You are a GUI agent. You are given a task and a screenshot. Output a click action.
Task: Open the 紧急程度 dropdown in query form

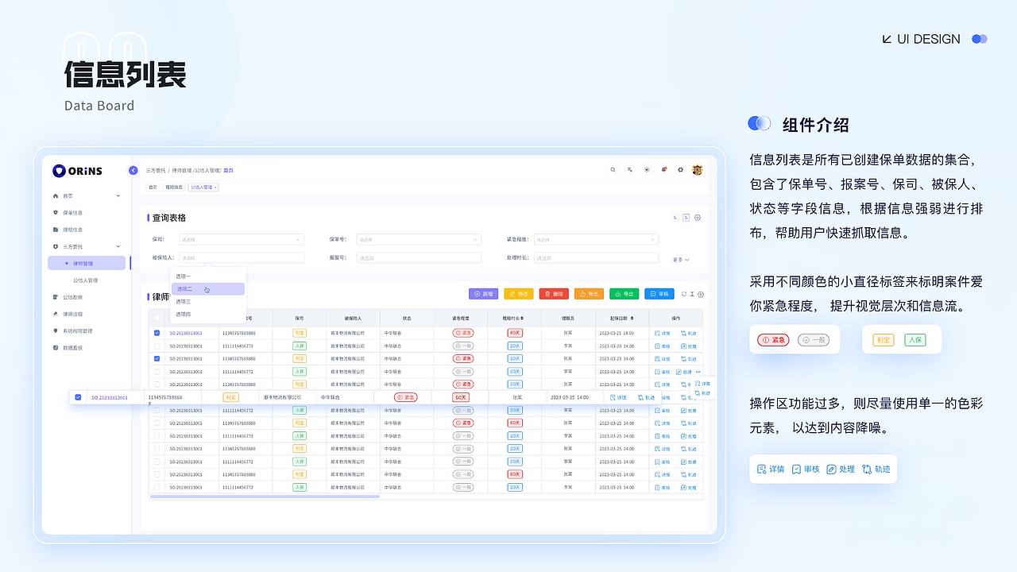[596, 239]
